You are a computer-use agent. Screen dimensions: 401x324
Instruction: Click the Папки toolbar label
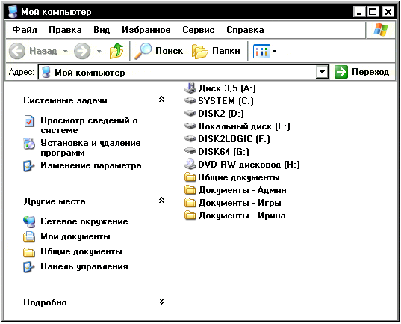[x=226, y=51]
